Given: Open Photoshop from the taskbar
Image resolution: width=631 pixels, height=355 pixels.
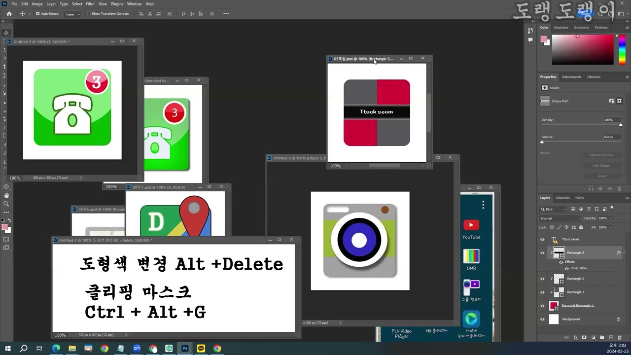Looking at the screenshot, I should [185, 349].
